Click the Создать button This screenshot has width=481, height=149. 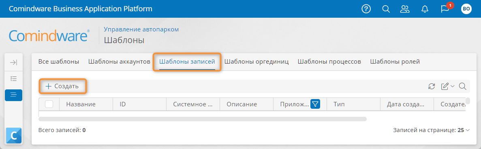(62, 86)
